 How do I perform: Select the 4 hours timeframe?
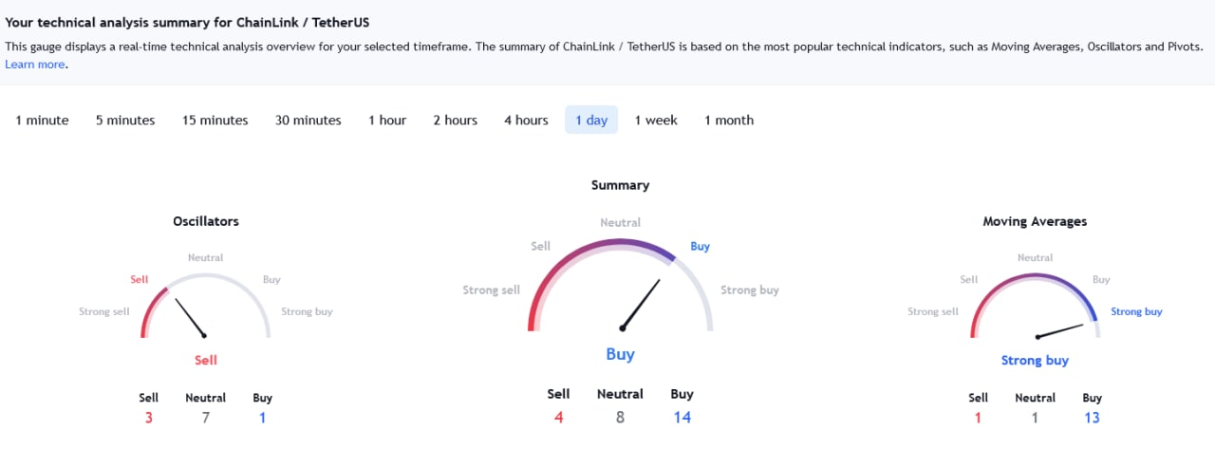coord(526,121)
